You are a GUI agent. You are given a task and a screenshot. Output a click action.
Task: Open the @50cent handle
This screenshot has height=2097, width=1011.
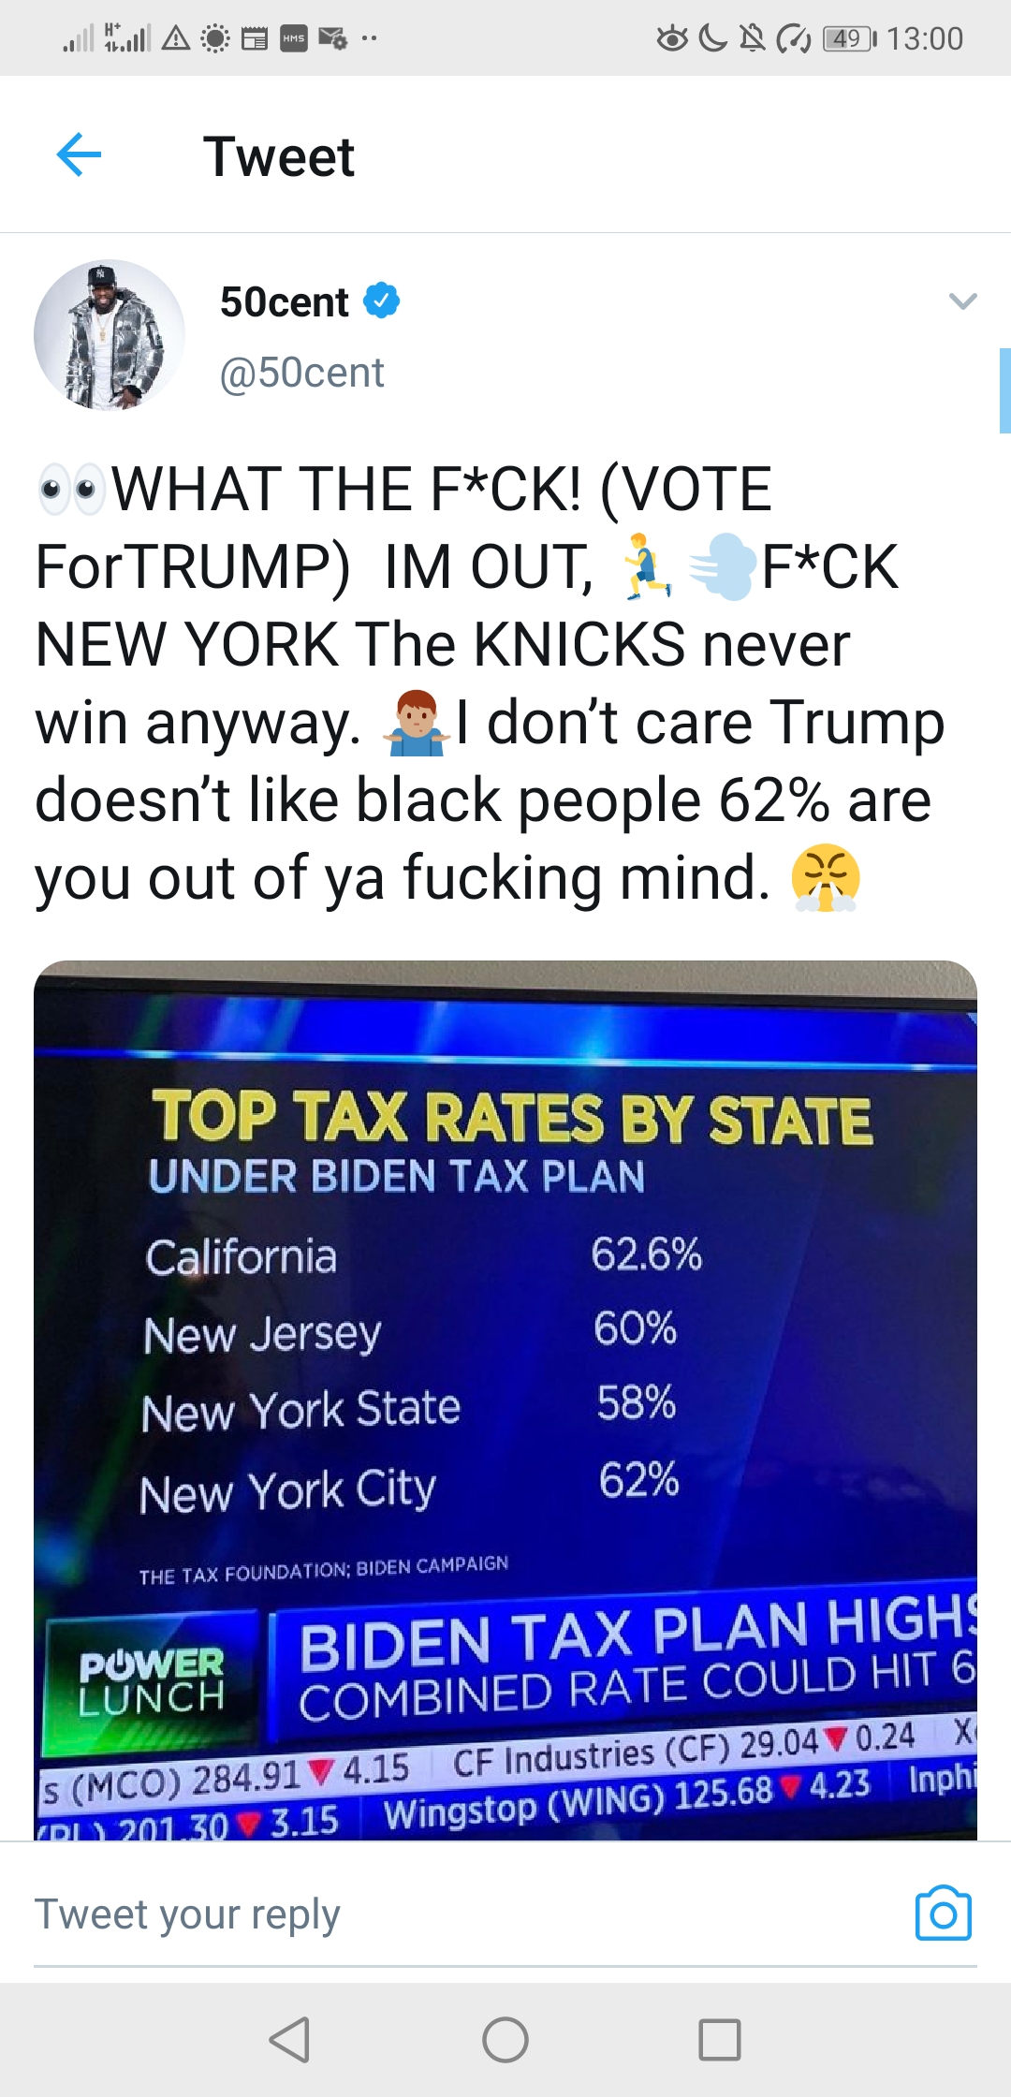[x=301, y=373]
